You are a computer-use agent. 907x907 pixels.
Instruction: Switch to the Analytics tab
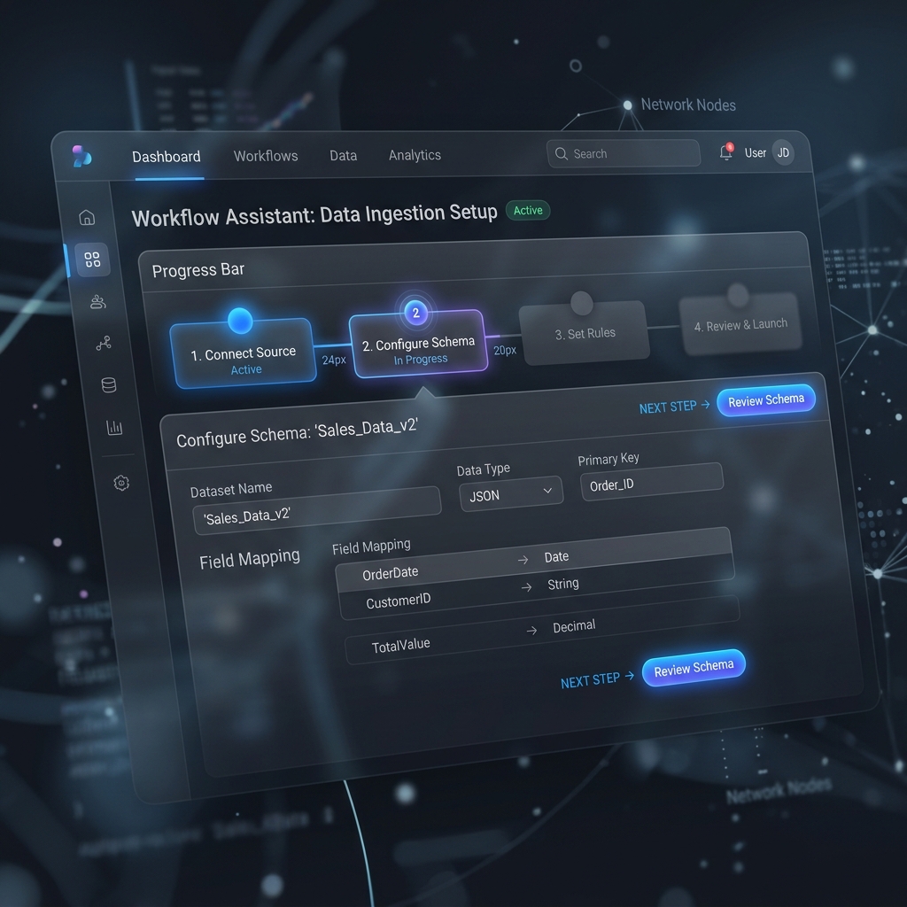415,155
